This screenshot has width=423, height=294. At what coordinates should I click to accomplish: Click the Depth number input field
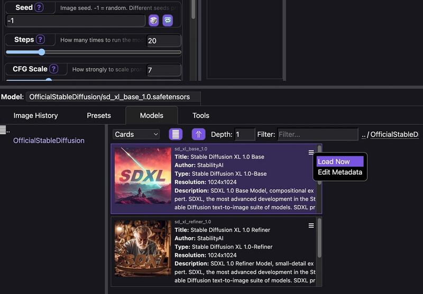[x=244, y=135]
